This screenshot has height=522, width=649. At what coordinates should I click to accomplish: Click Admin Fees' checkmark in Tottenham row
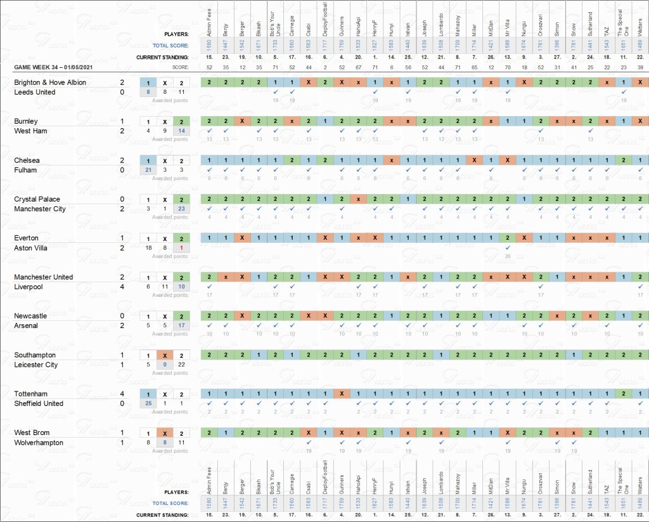click(x=209, y=403)
